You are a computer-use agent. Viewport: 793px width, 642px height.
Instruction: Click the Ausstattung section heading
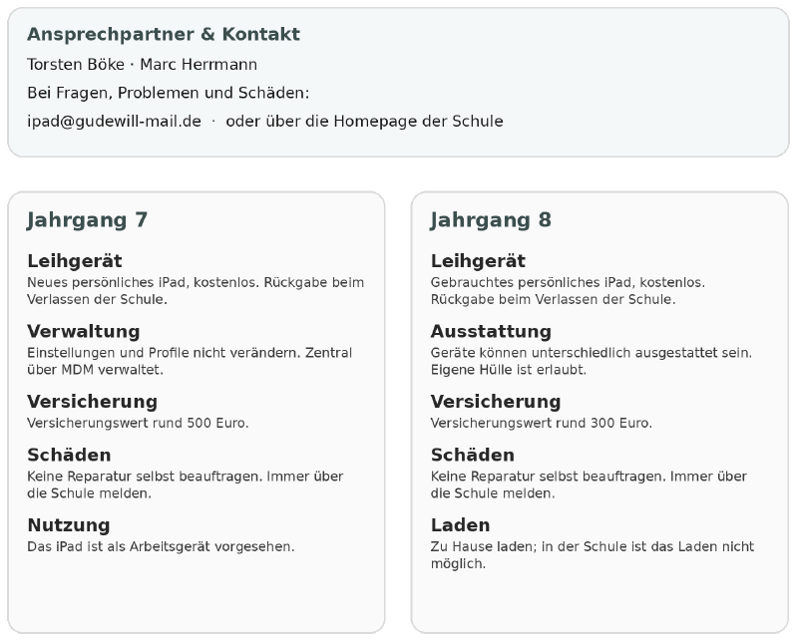[x=491, y=331]
